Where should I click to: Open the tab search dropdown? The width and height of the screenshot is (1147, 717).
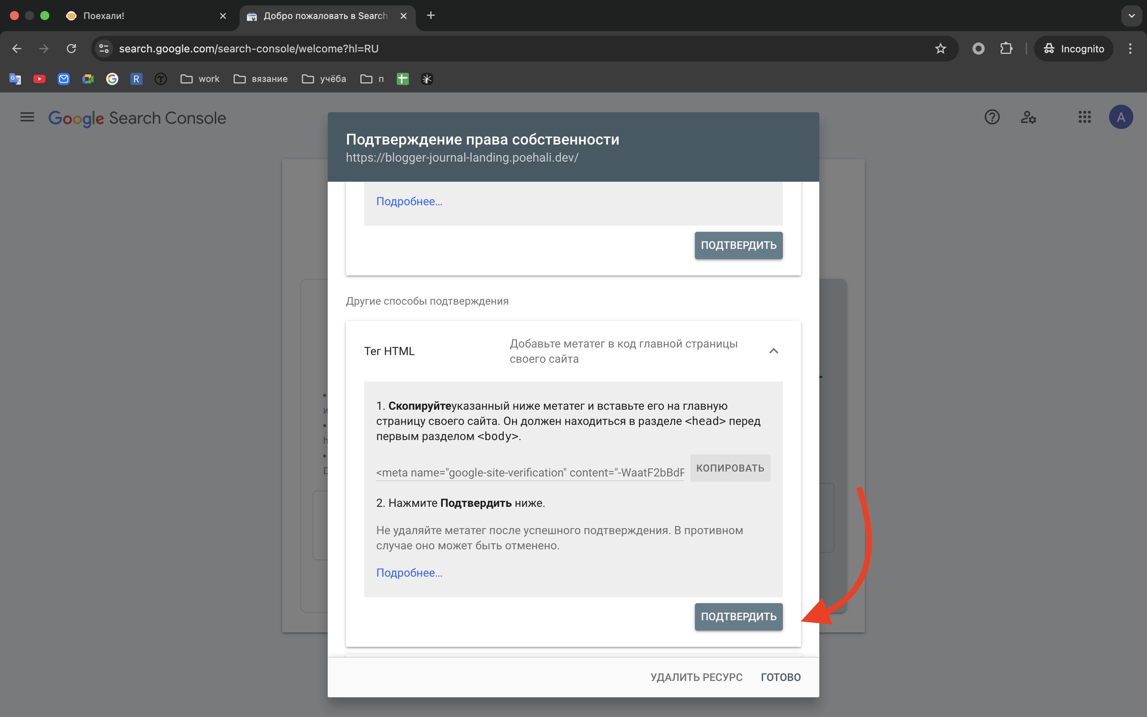click(1132, 16)
